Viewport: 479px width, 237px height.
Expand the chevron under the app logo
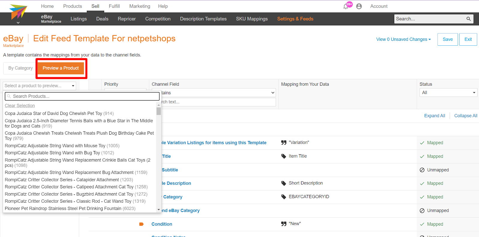(18, 23)
